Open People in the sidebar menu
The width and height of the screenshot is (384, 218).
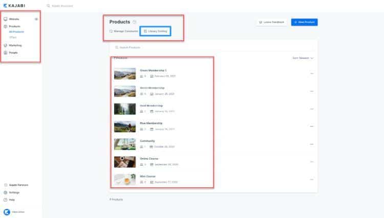click(13, 53)
